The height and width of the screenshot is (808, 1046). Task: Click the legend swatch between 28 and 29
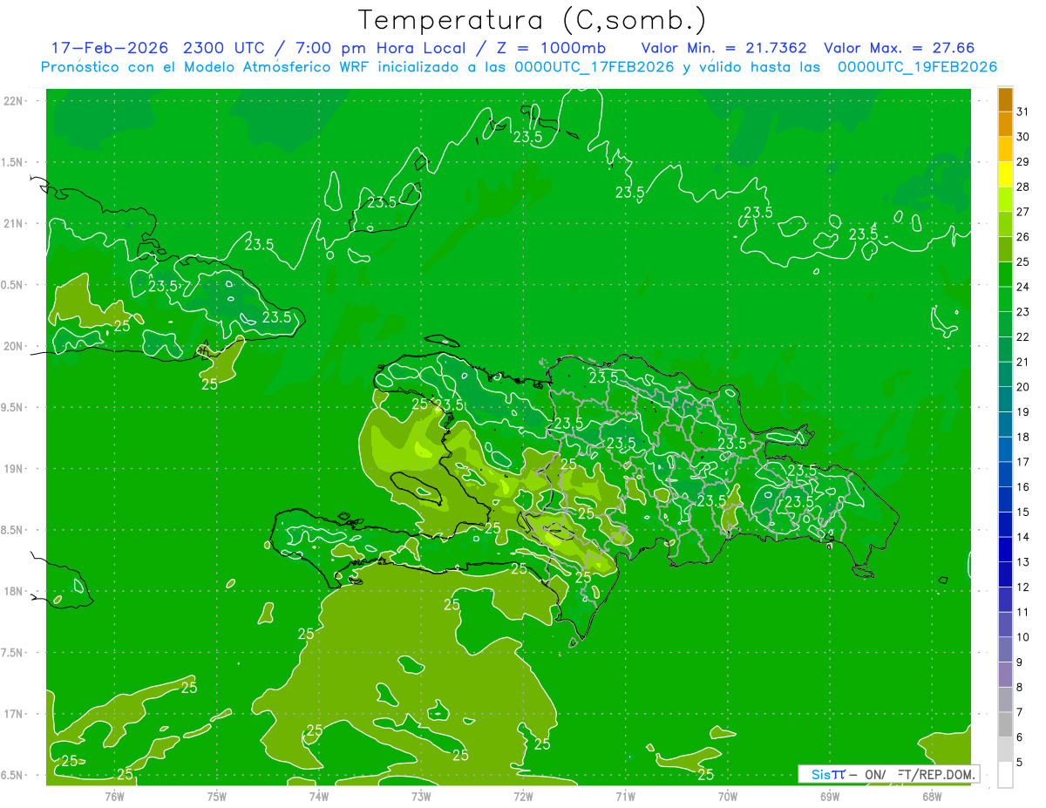point(1005,173)
